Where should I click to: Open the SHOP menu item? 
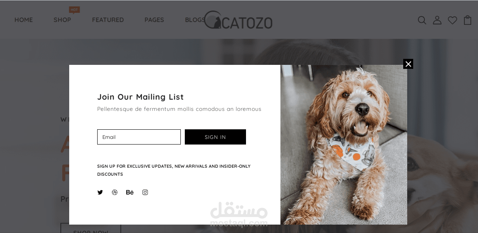tap(62, 20)
